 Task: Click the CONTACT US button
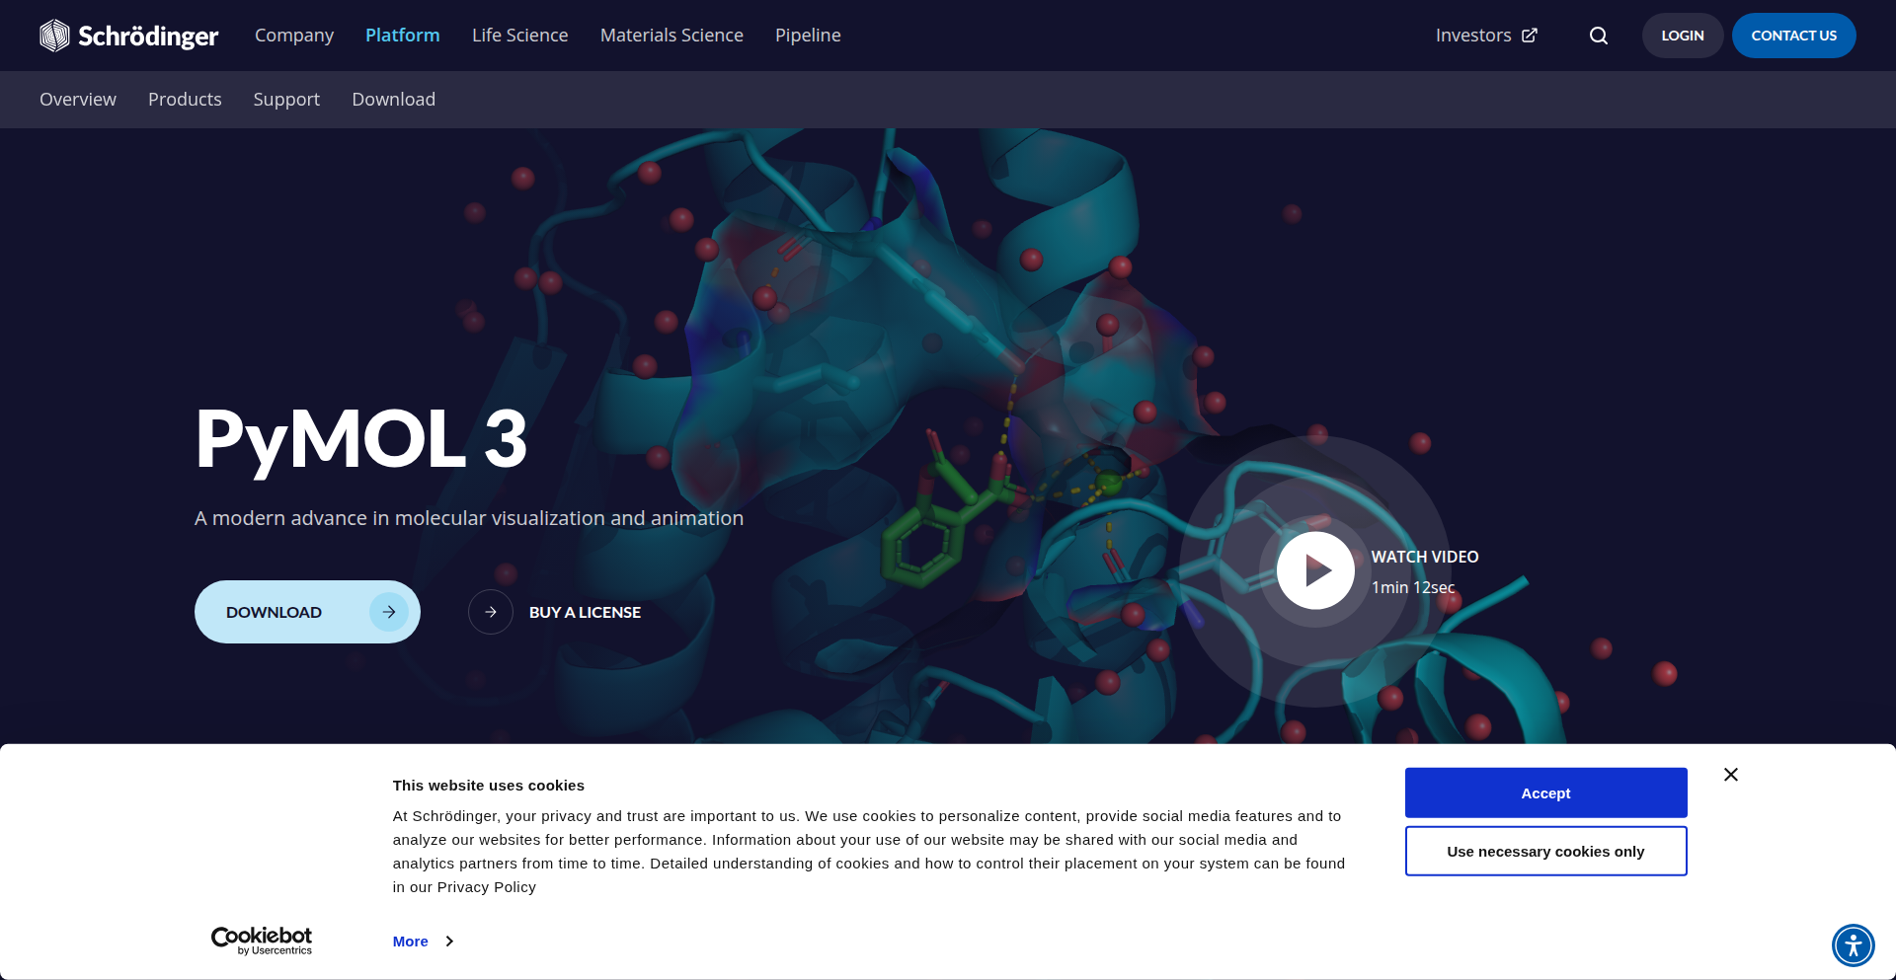coord(1794,36)
